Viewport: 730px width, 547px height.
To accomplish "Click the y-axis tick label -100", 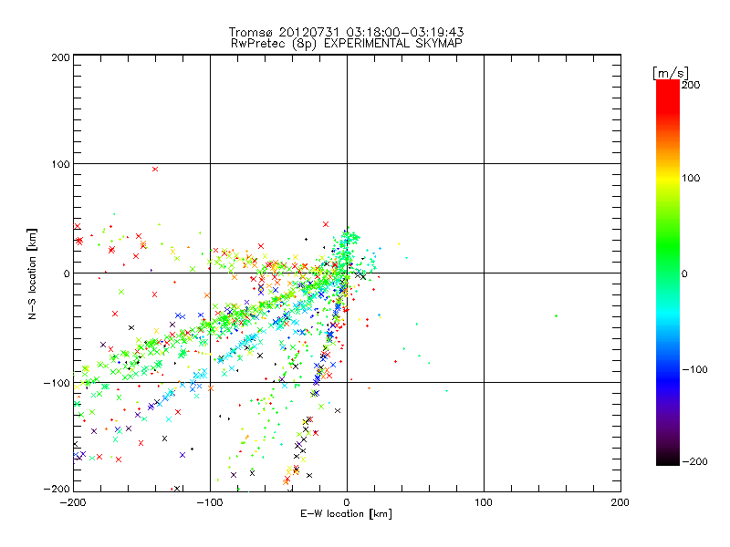I will pos(56,383).
